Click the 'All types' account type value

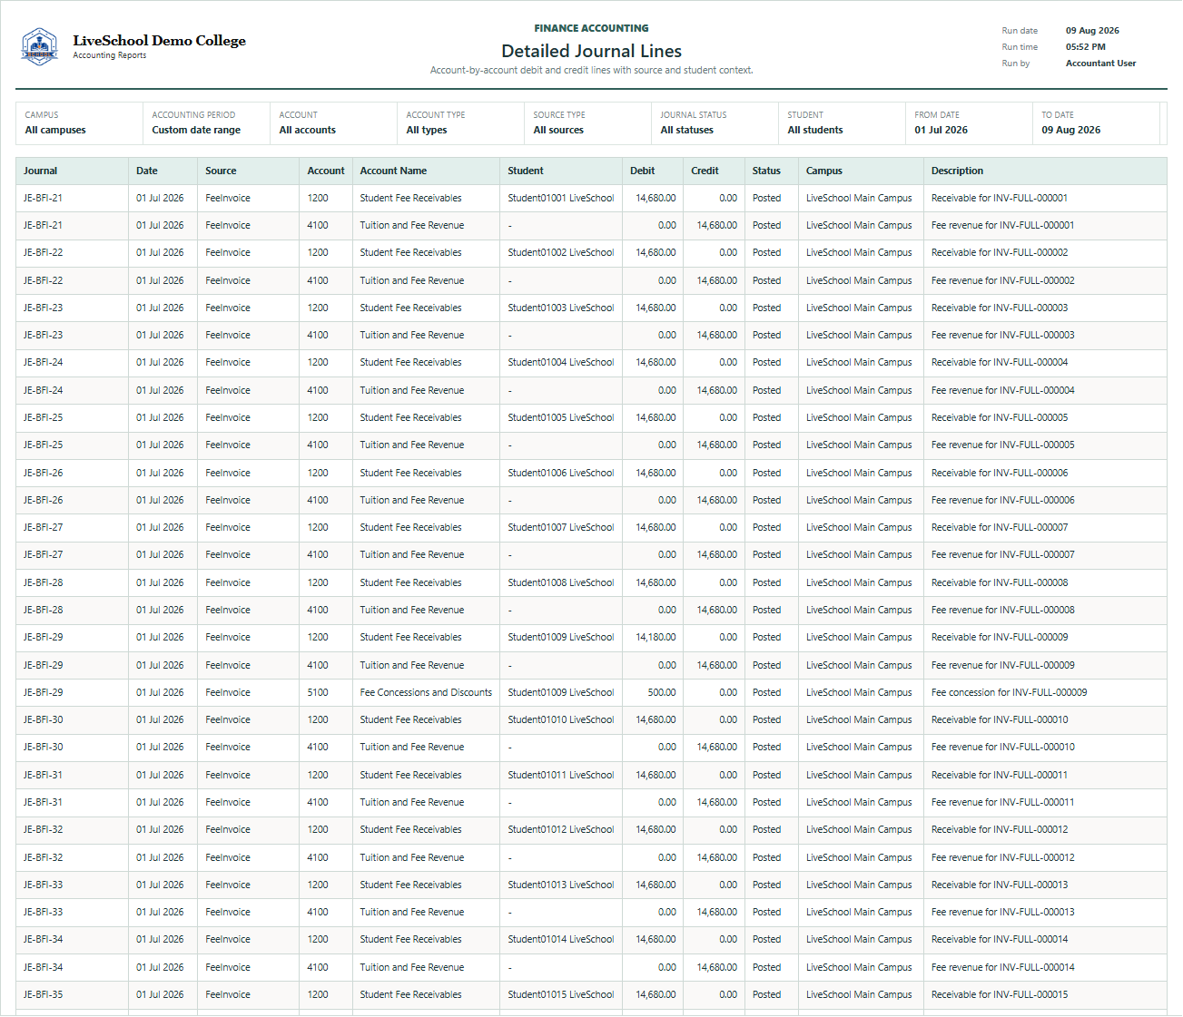(427, 130)
